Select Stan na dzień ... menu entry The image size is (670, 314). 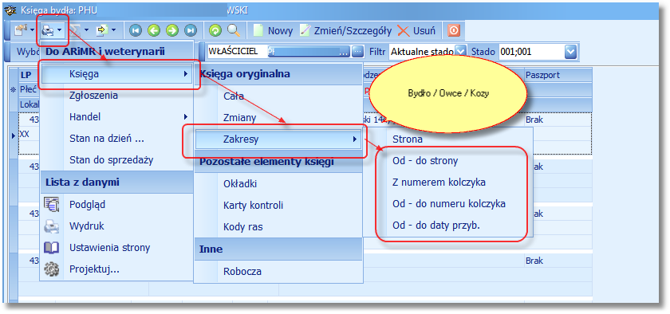[116, 139]
